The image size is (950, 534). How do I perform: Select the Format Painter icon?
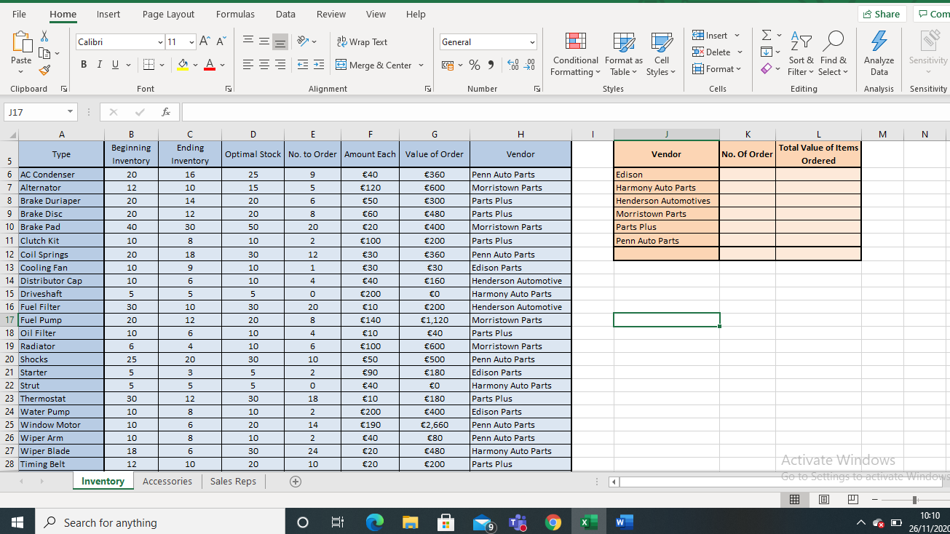click(44, 70)
